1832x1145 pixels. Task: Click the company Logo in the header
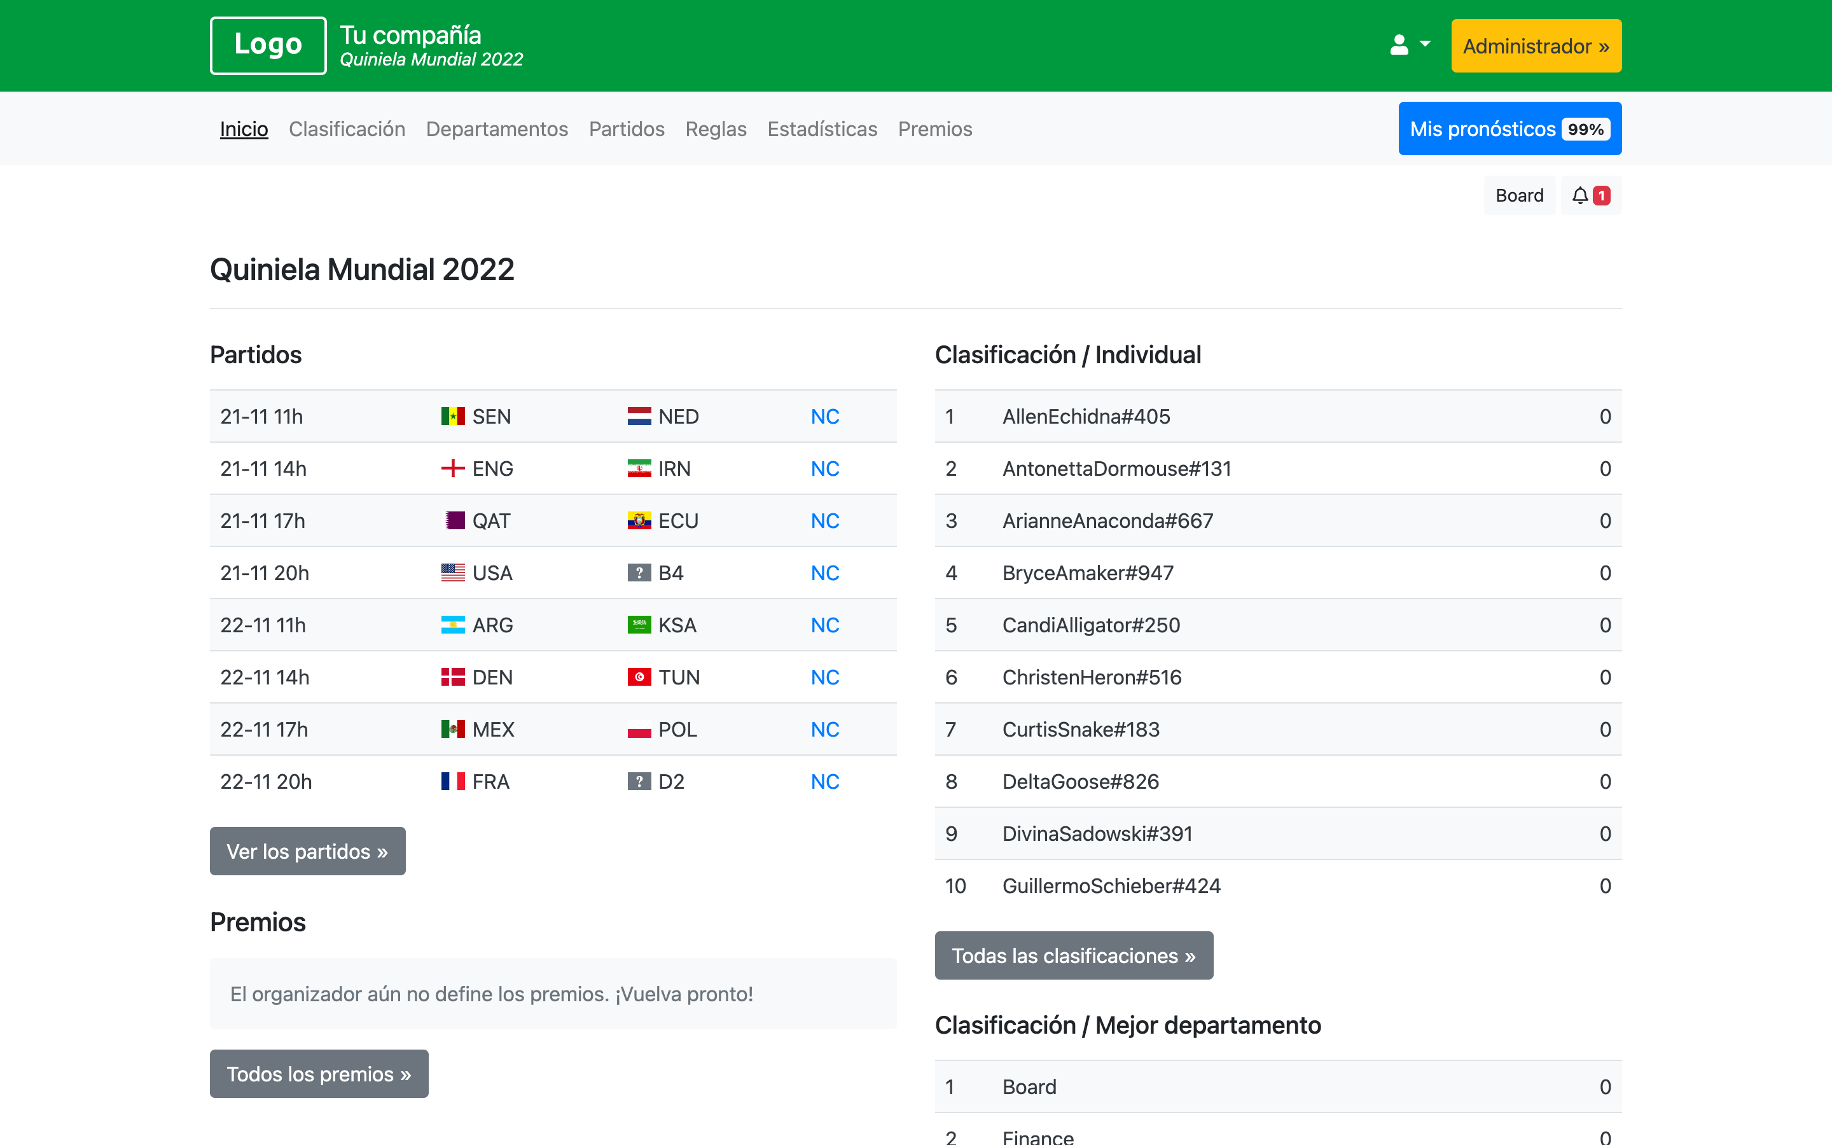pos(267,45)
